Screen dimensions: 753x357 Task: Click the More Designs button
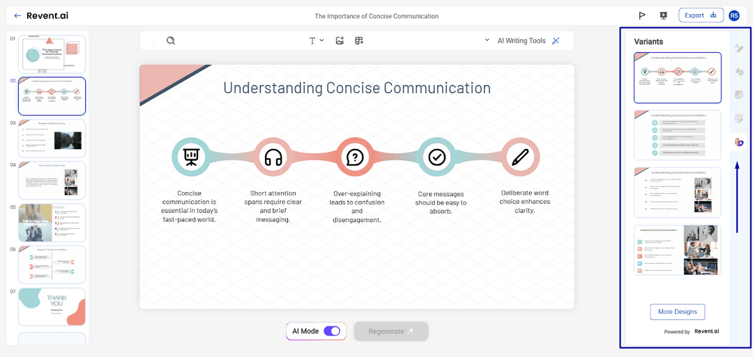677,312
